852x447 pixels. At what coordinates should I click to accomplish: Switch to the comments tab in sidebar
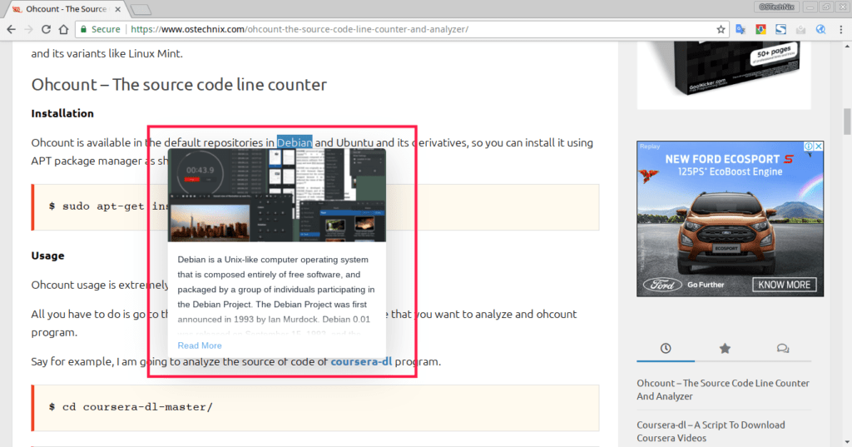pyautogui.click(x=783, y=348)
